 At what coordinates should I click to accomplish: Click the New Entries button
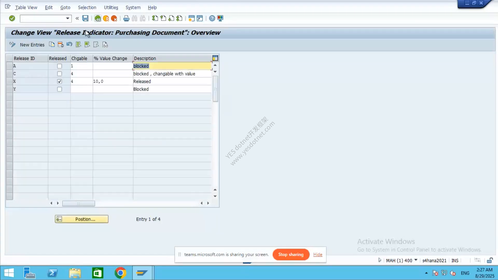[32, 45]
